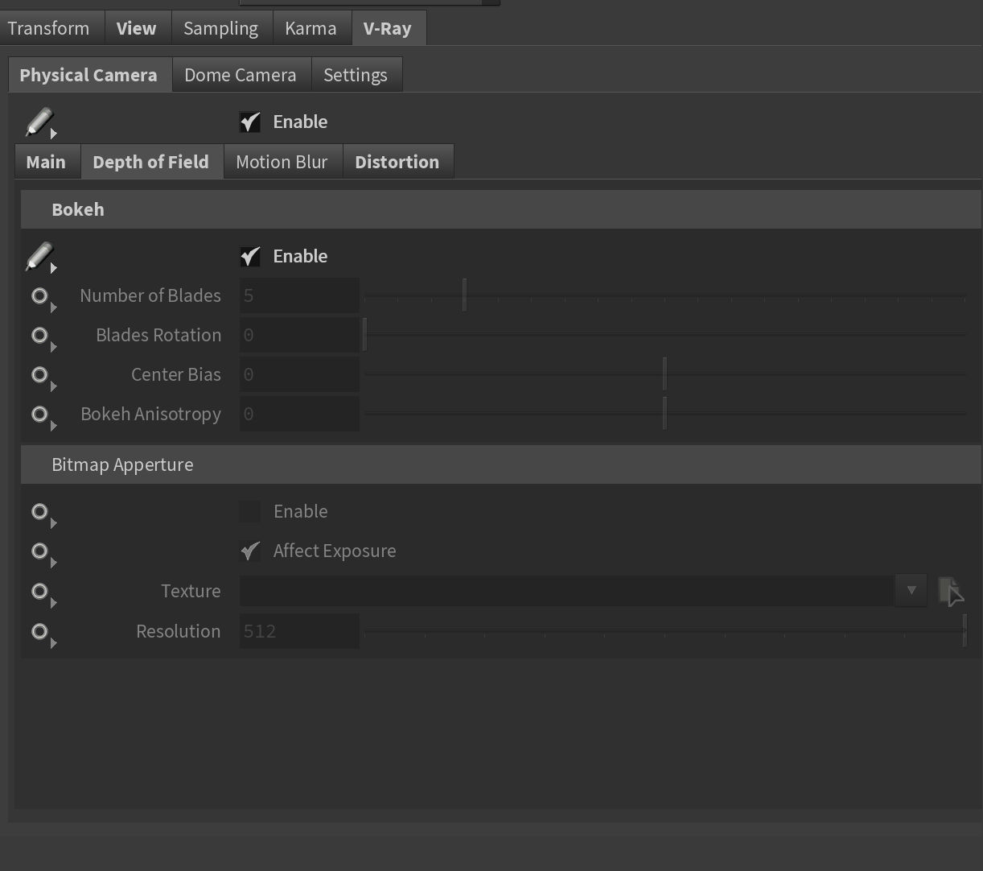Disable the Physical Camera Enable checkbox
The image size is (983, 871).
click(250, 122)
